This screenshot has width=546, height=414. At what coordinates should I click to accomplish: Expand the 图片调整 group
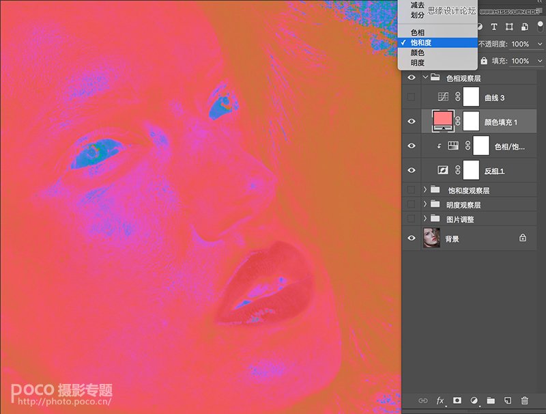point(425,219)
